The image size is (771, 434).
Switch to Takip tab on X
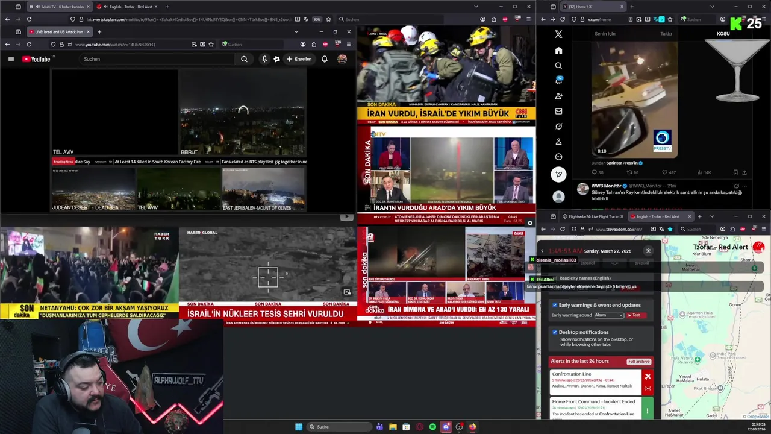click(x=666, y=34)
